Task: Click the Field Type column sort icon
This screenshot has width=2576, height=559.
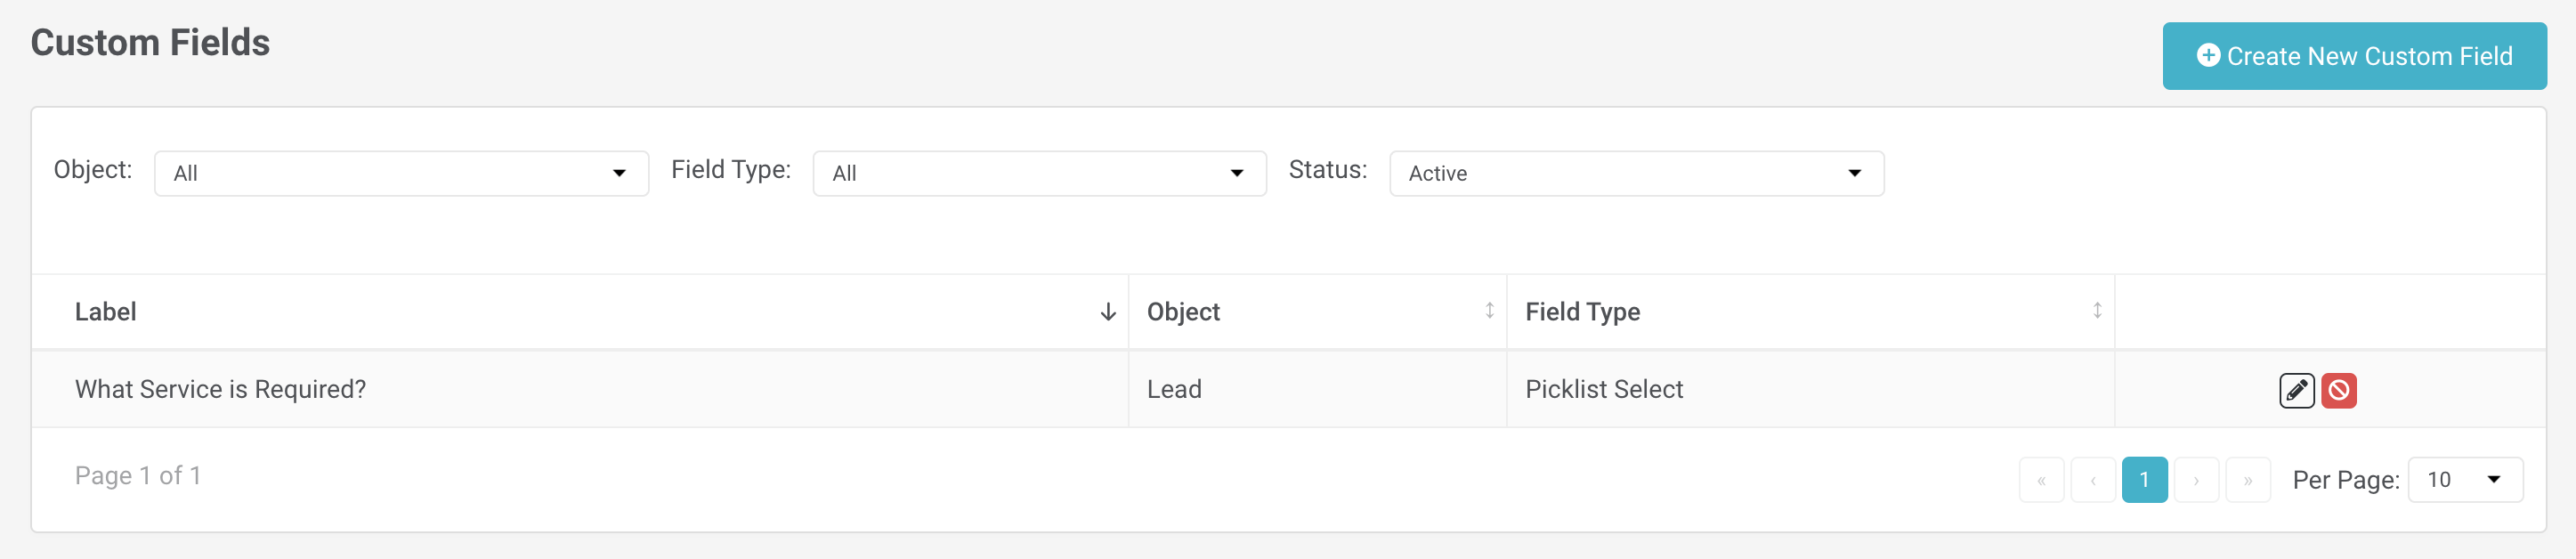Action: point(2096,311)
